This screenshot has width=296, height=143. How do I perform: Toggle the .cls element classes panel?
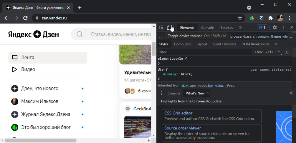click(x=269, y=52)
